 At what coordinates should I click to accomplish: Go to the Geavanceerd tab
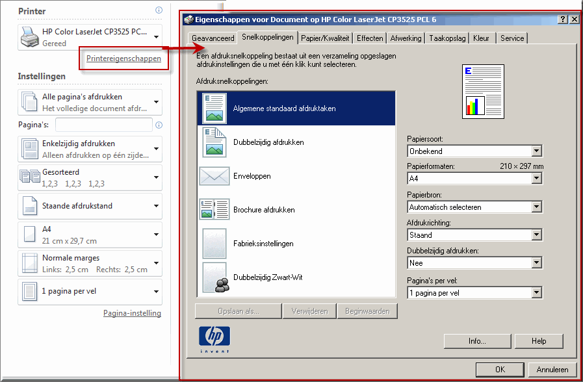click(213, 38)
